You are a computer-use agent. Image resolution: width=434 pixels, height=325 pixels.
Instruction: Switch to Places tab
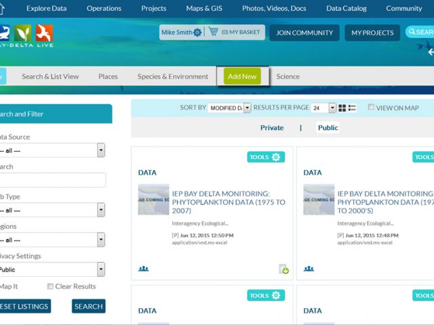click(108, 77)
